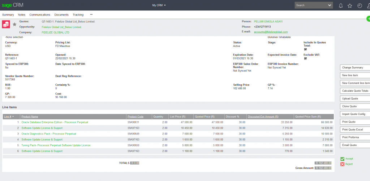Expand the more tabs ellipsis
Image resolution: width=370 pixels, height=181 pixels.
click(x=91, y=15)
